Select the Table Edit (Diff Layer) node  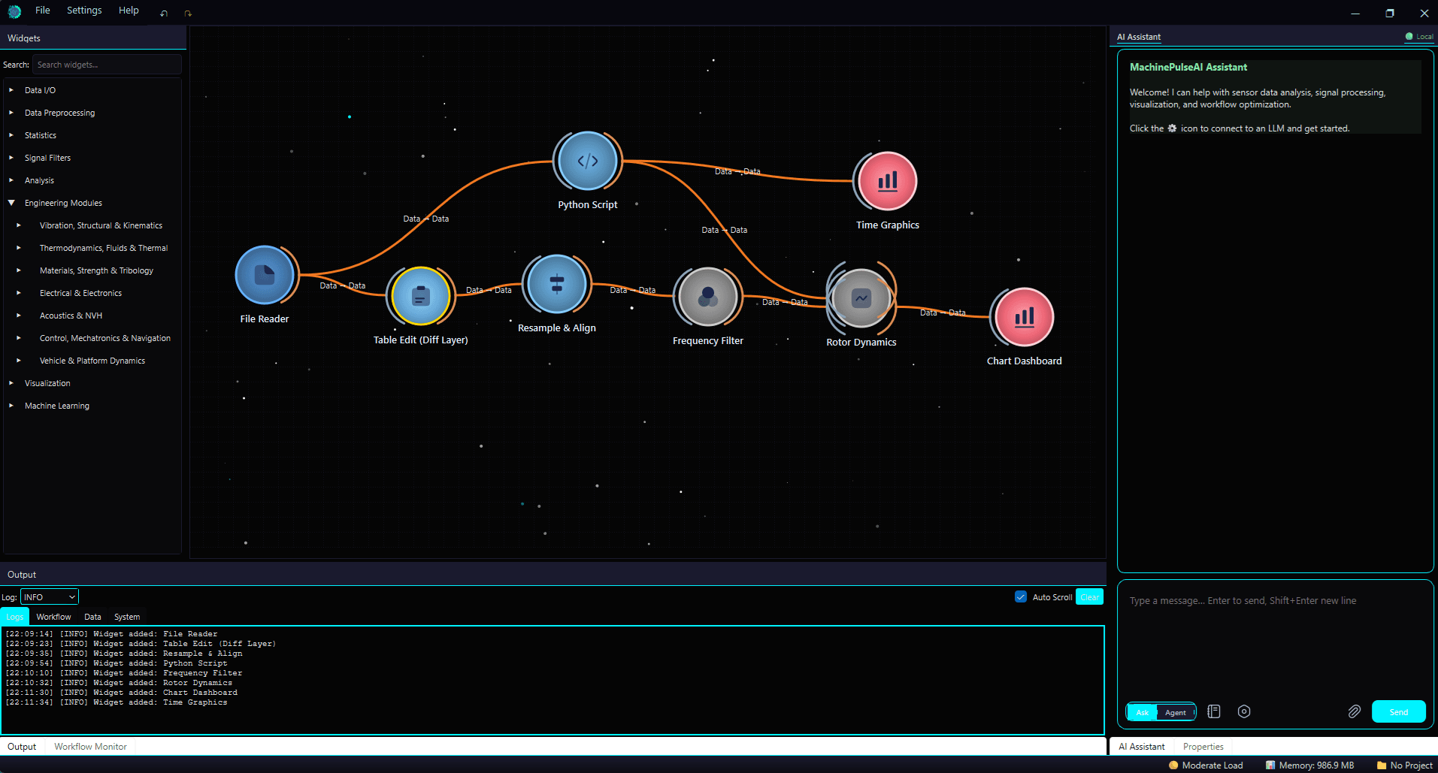tap(421, 296)
